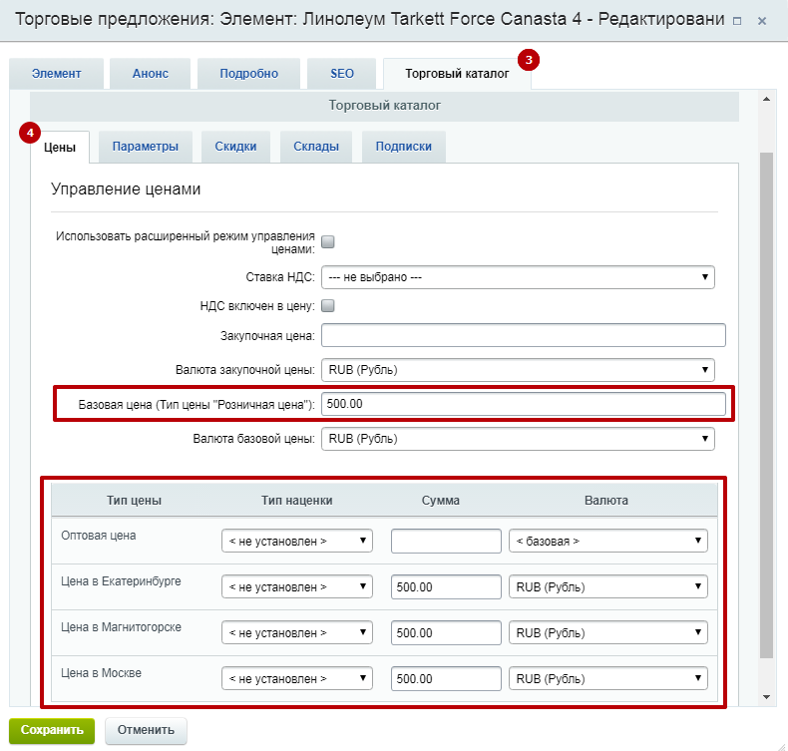Open the Валюта базовой цены dropdown
Screen dimensions: 788x751
[x=518, y=439]
